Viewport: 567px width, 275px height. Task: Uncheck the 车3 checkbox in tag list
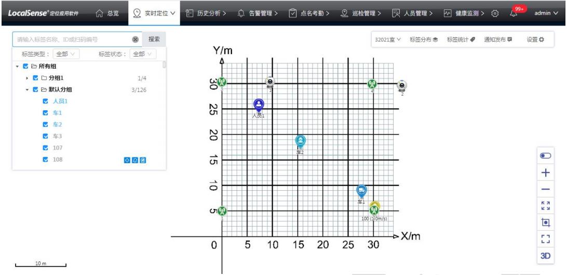46,136
